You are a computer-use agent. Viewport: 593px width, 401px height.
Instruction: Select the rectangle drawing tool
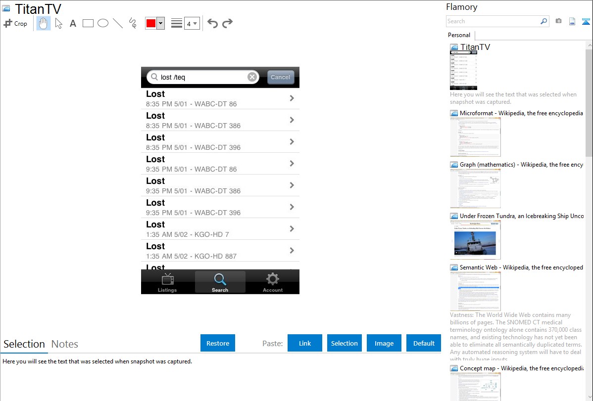pyautogui.click(x=88, y=23)
